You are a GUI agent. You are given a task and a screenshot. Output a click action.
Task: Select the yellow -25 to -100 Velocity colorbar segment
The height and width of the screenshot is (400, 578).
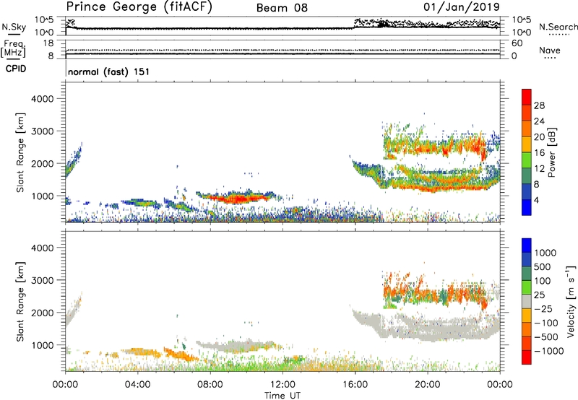pos(527,316)
